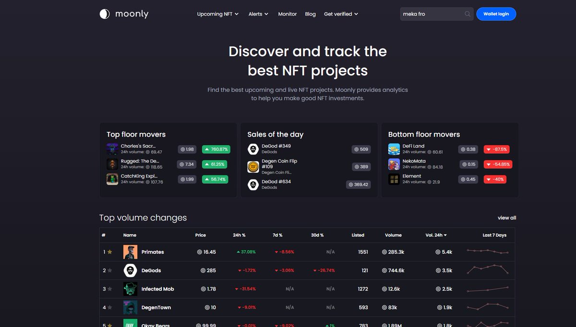This screenshot has width=576, height=327.
Task: Click the moonly logo icon
Action: [105, 14]
